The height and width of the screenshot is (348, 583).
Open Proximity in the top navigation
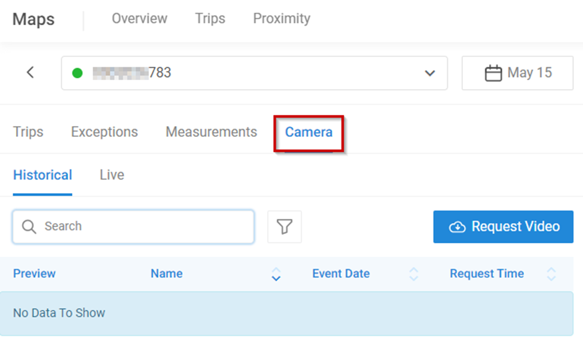coord(282,19)
